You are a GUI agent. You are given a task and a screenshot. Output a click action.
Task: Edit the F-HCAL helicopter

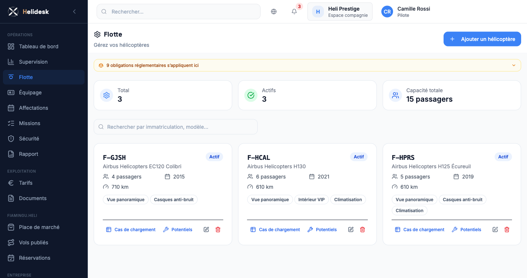click(351, 230)
